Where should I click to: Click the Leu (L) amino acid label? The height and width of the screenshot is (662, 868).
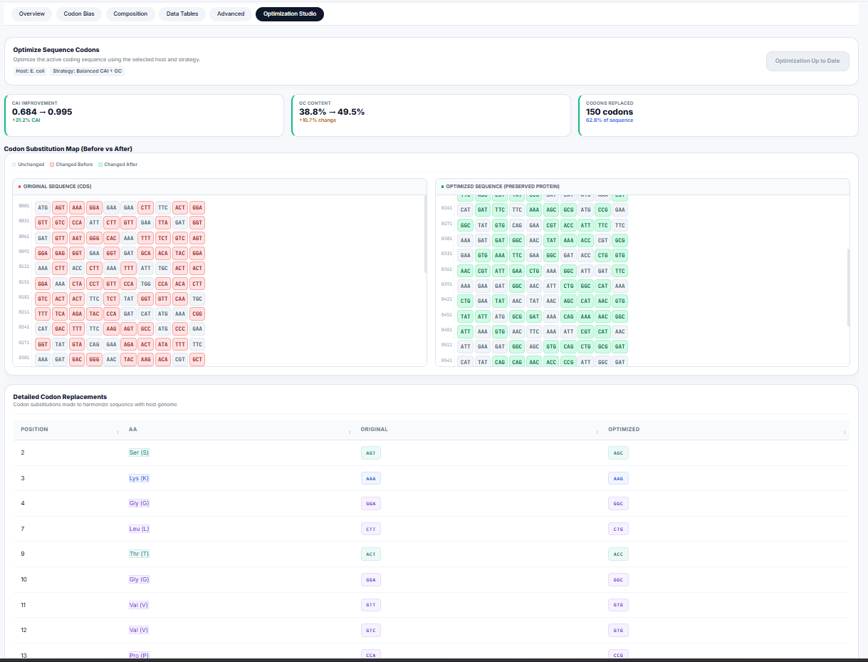point(139,529)
